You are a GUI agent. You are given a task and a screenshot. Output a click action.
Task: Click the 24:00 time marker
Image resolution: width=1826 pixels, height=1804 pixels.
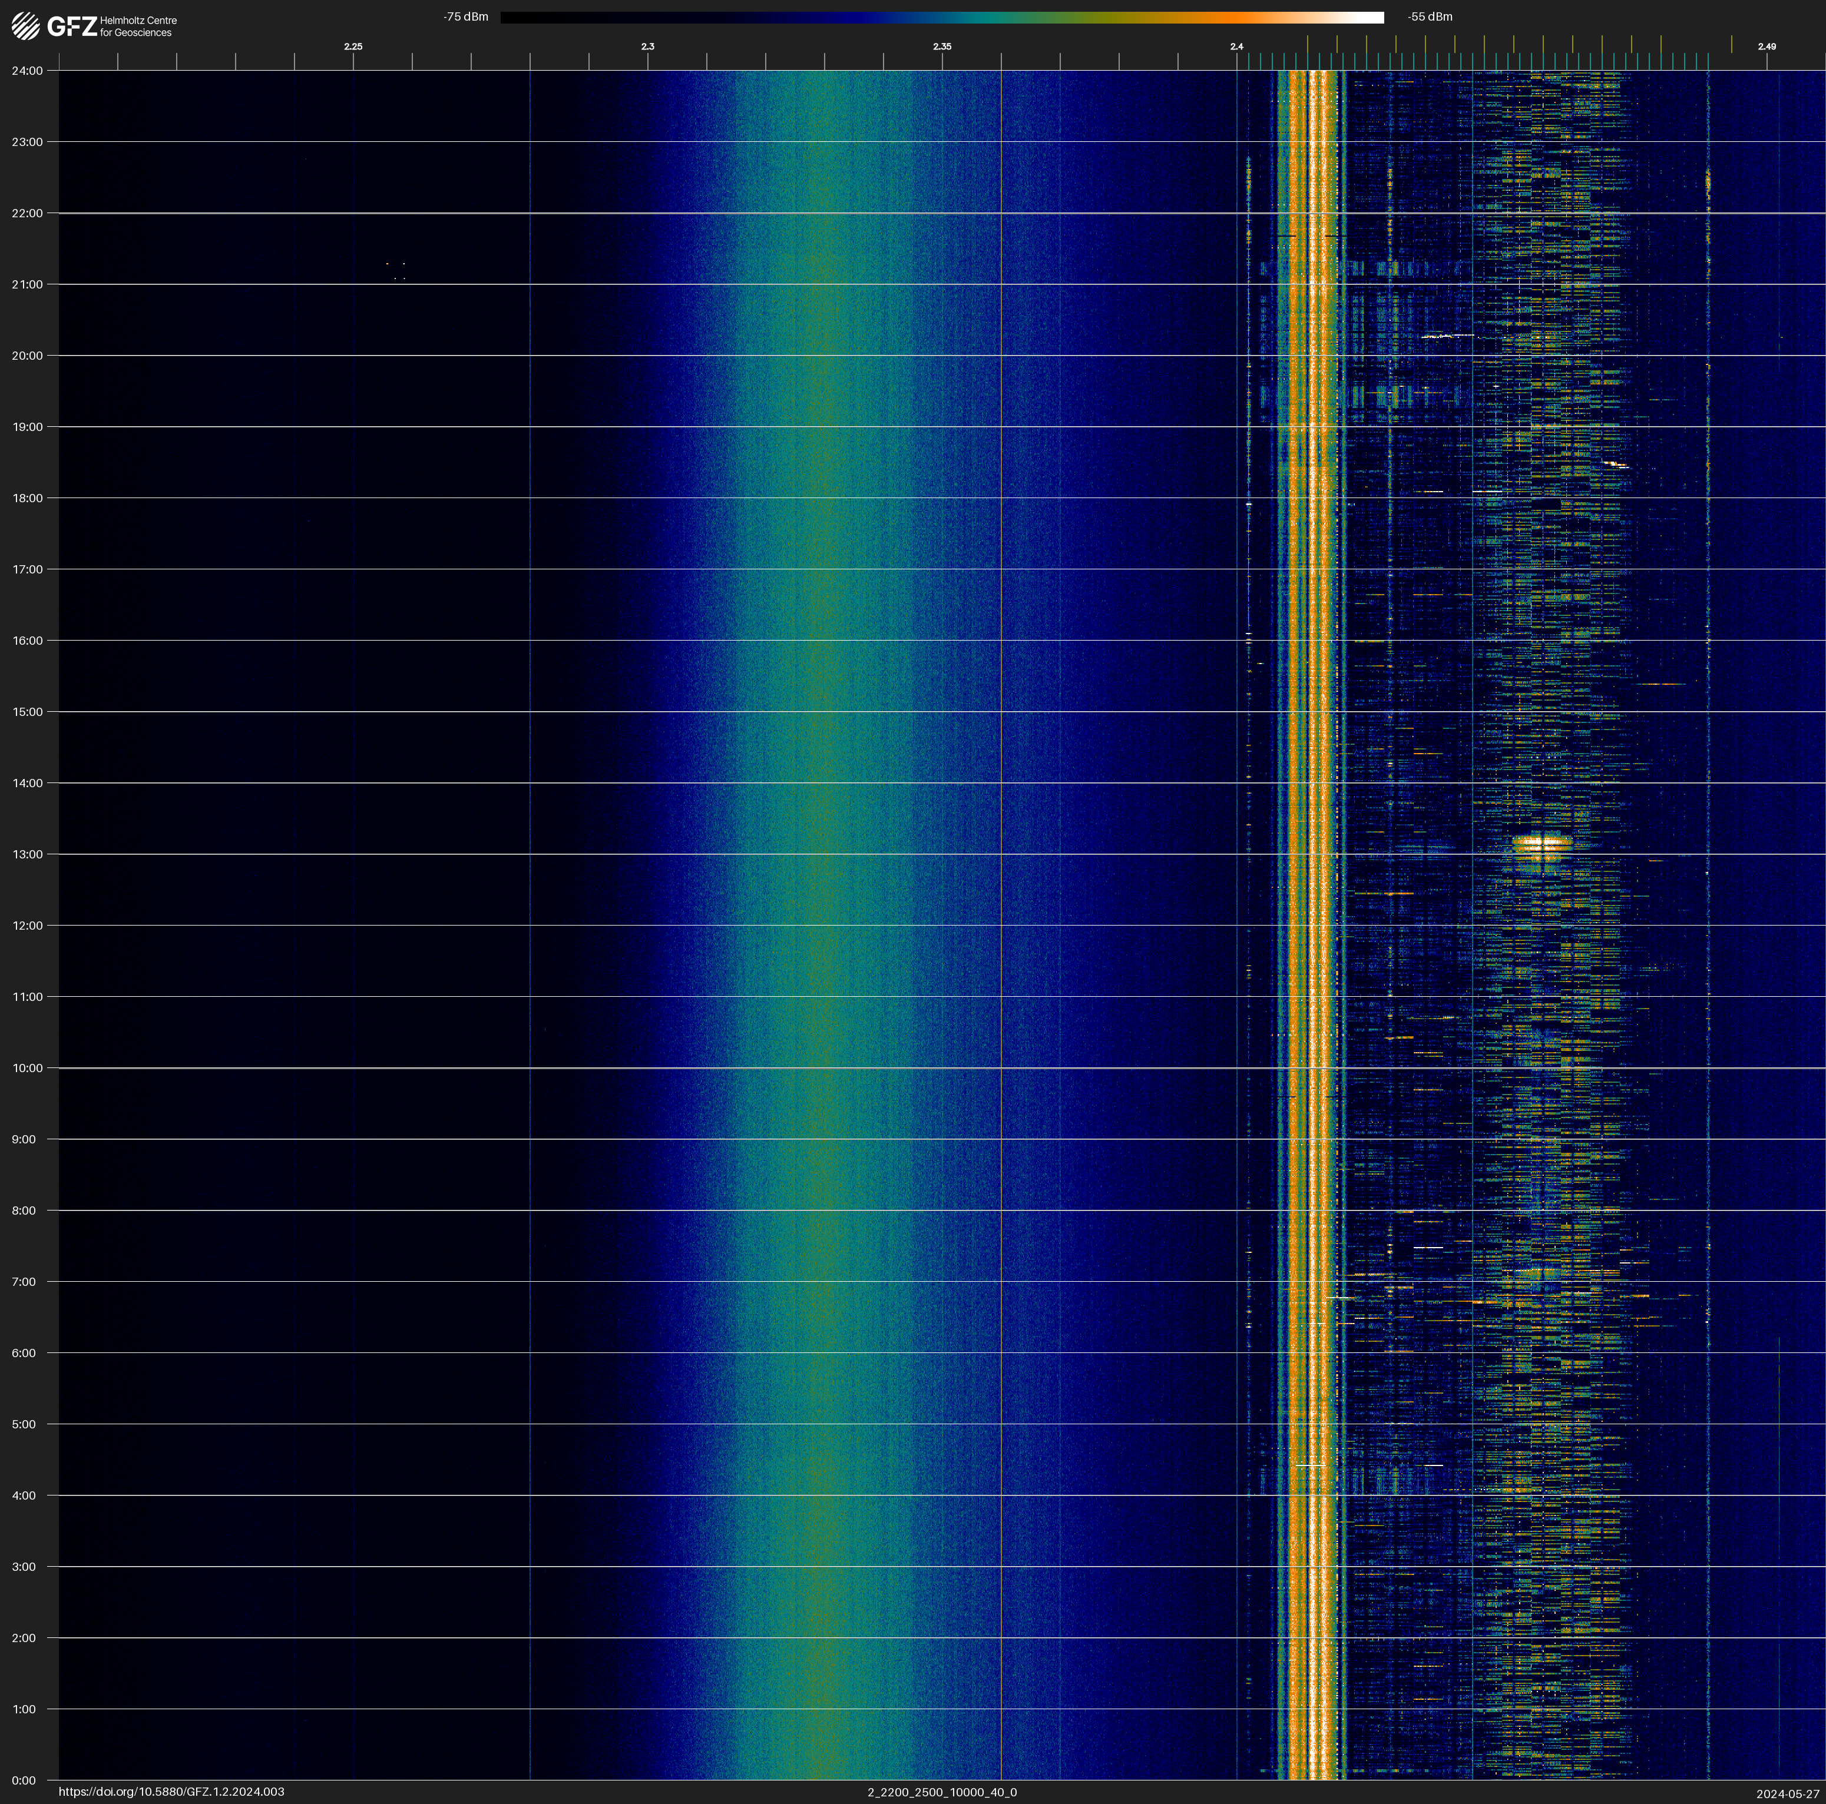click(28, 71)
